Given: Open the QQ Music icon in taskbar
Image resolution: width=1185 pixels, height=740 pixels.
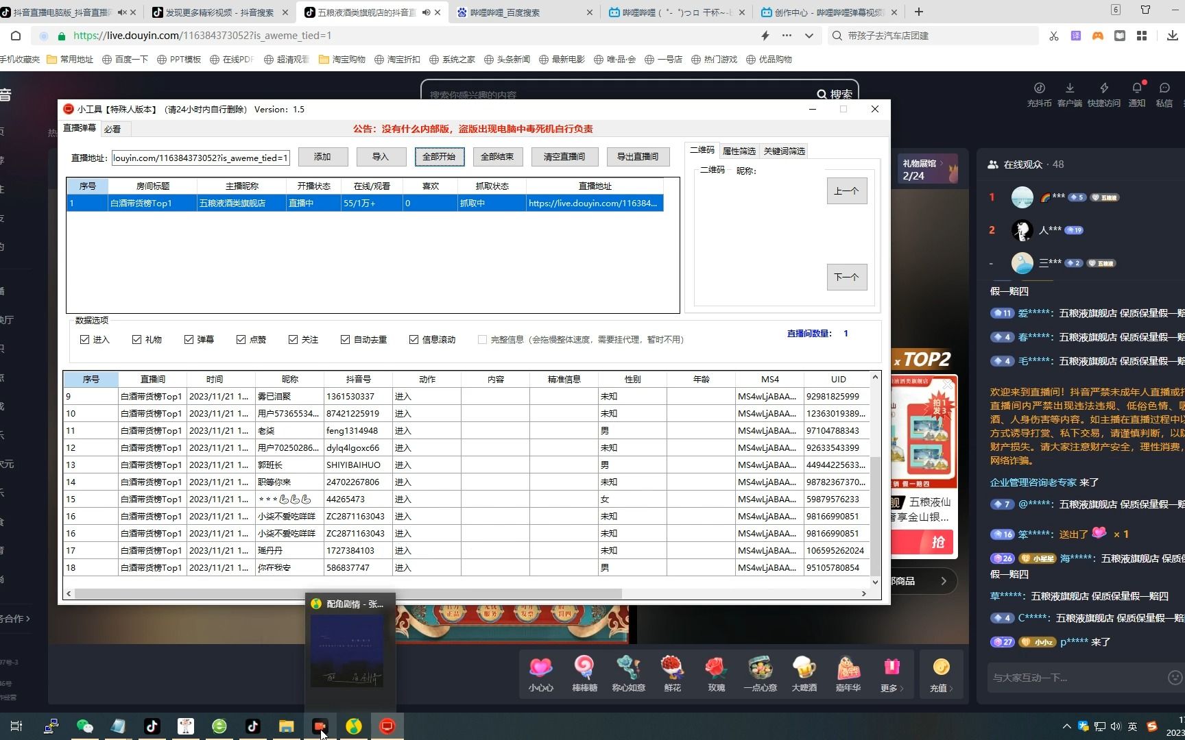Looking at the screenshot, I should coord(354,726).
